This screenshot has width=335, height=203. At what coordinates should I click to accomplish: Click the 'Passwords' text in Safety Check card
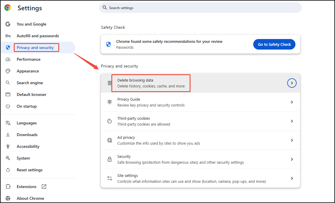[x=125, y=47]
